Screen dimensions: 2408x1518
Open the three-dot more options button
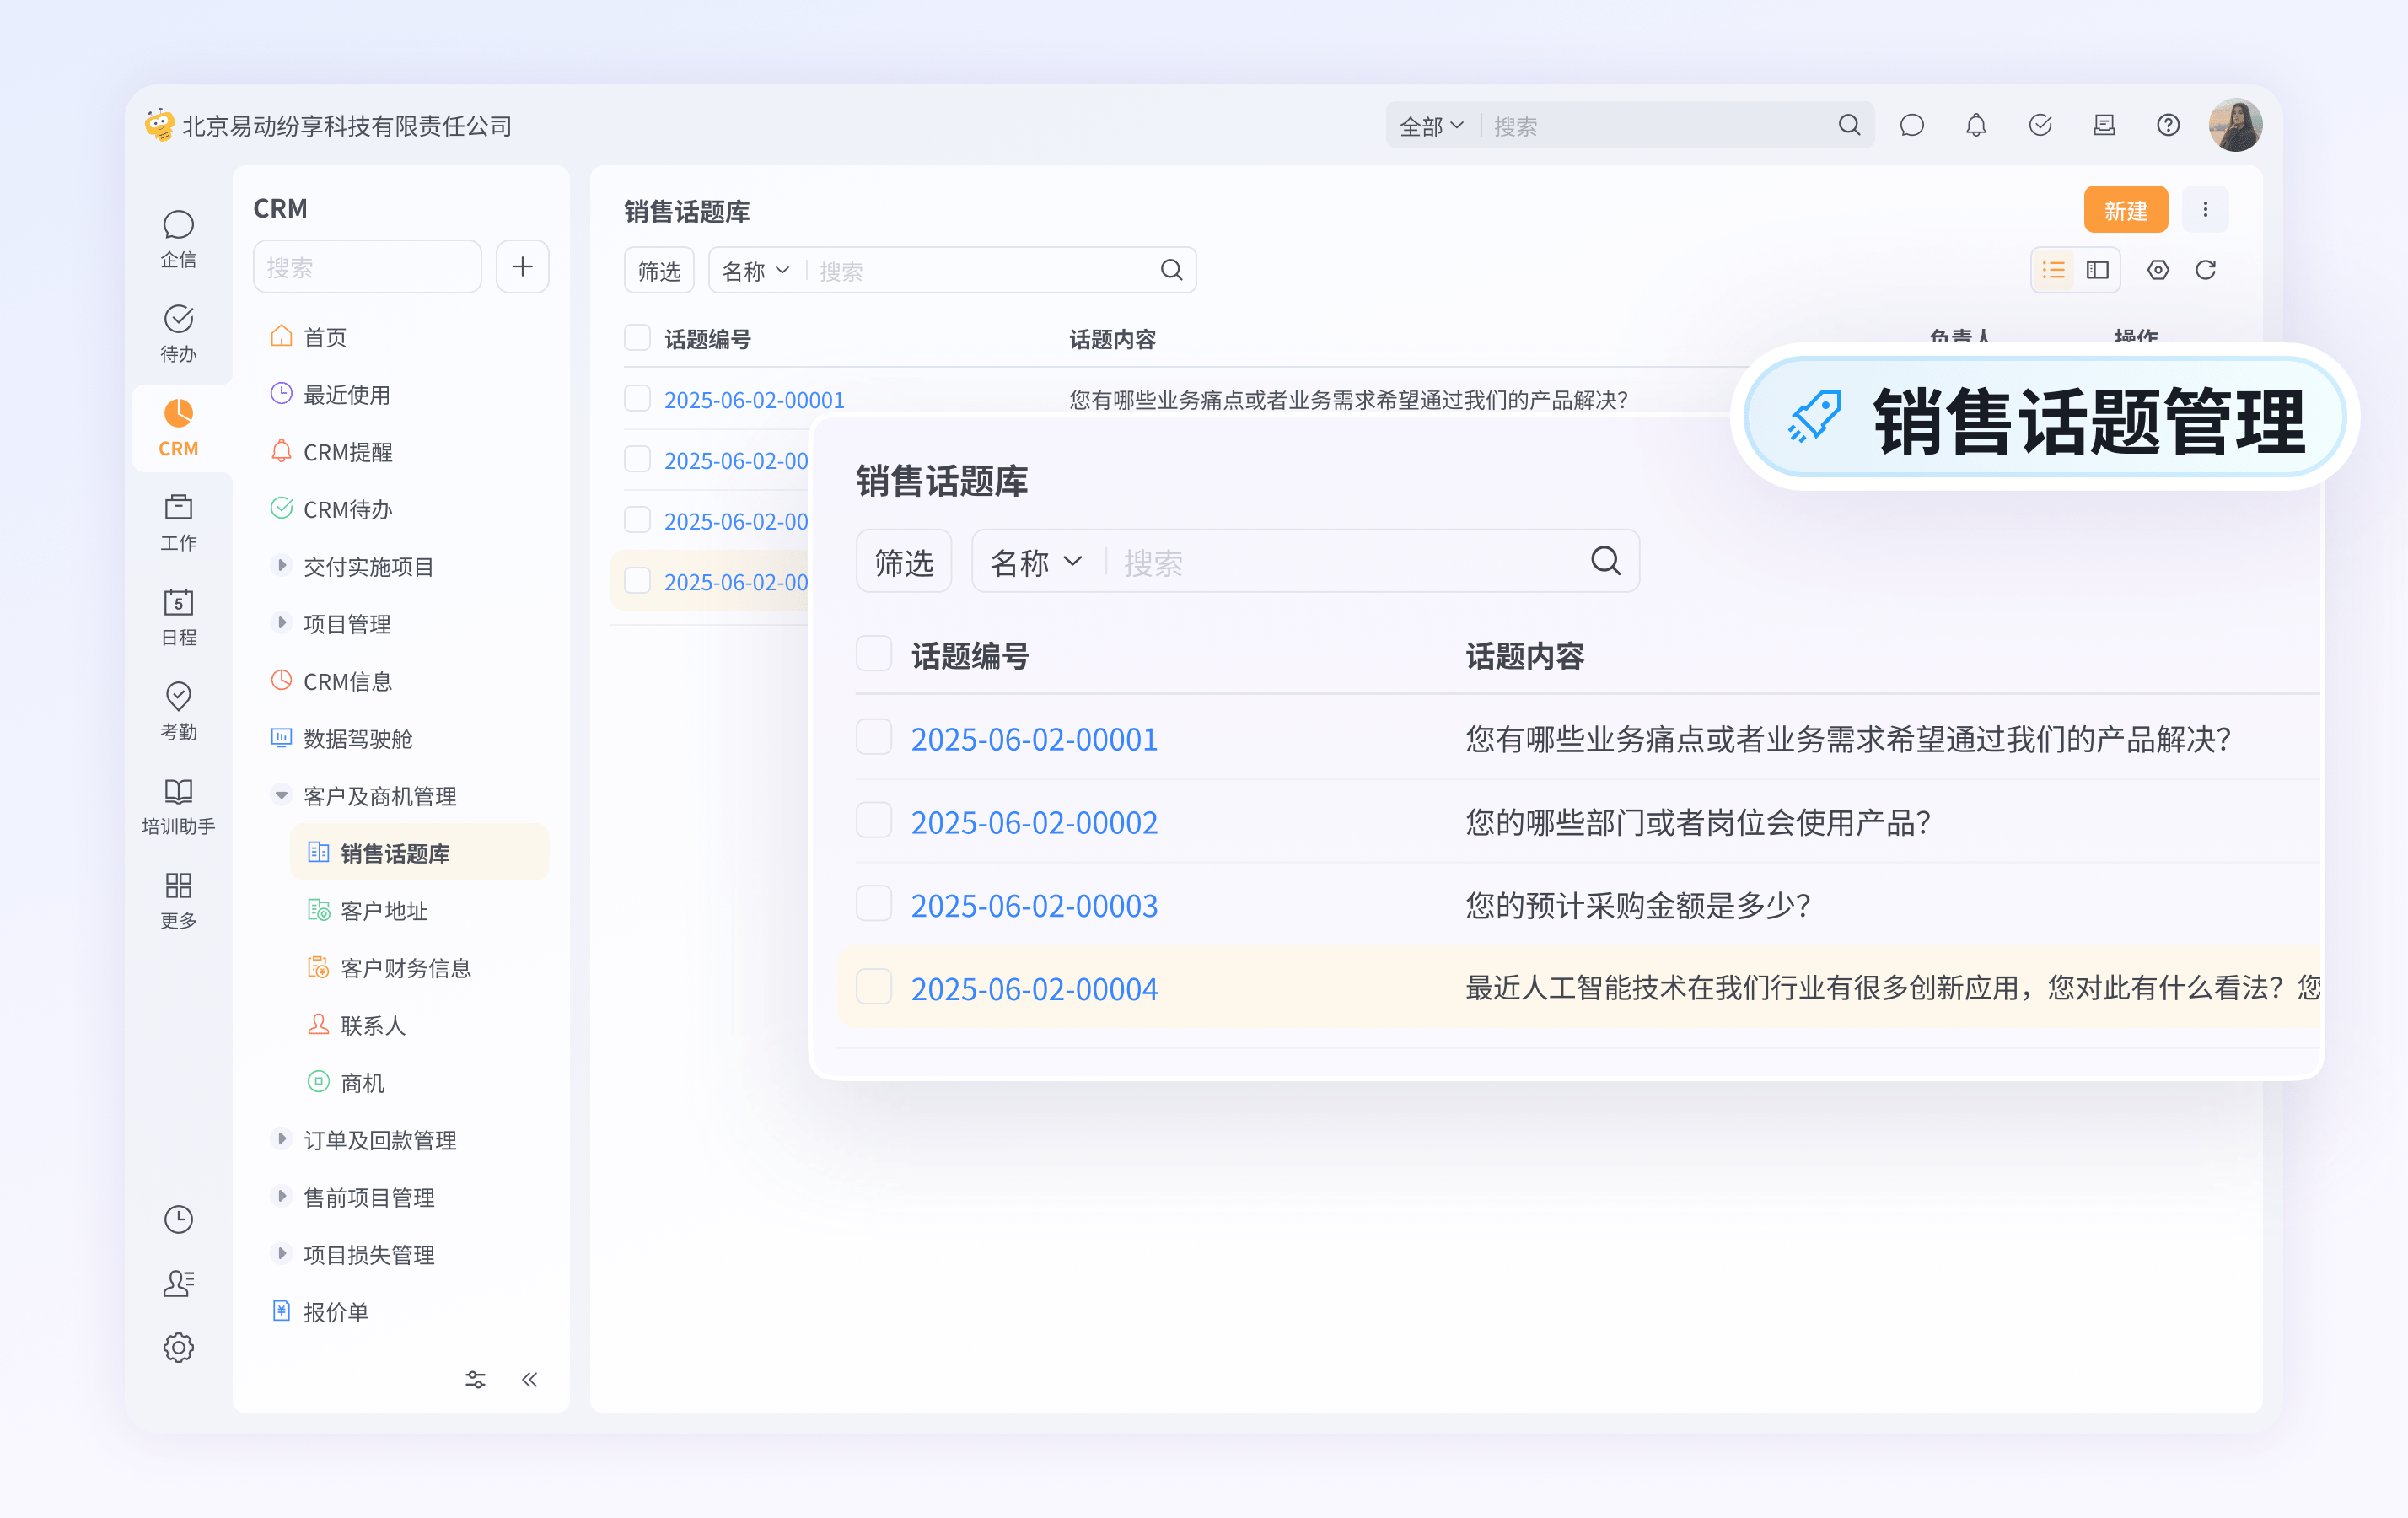2205,209
